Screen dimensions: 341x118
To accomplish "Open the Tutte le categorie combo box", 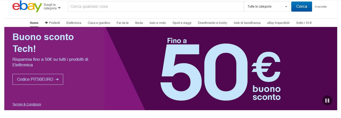I will point(267,7).
